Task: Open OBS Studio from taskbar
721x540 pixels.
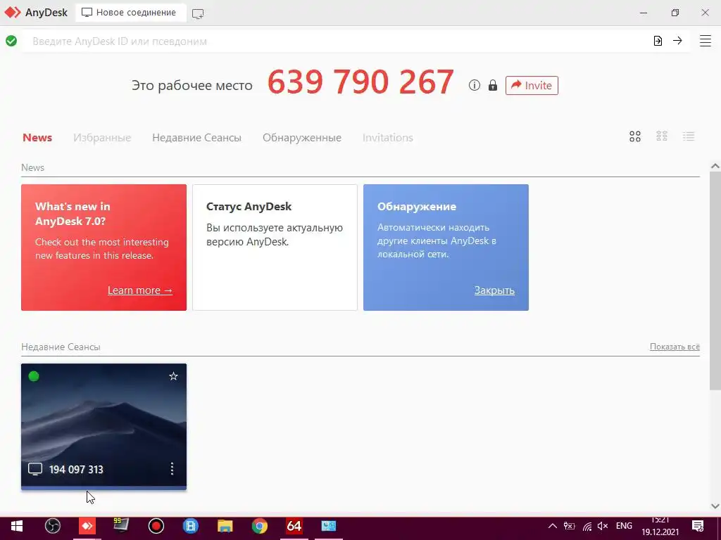Action: pos(53,526)
